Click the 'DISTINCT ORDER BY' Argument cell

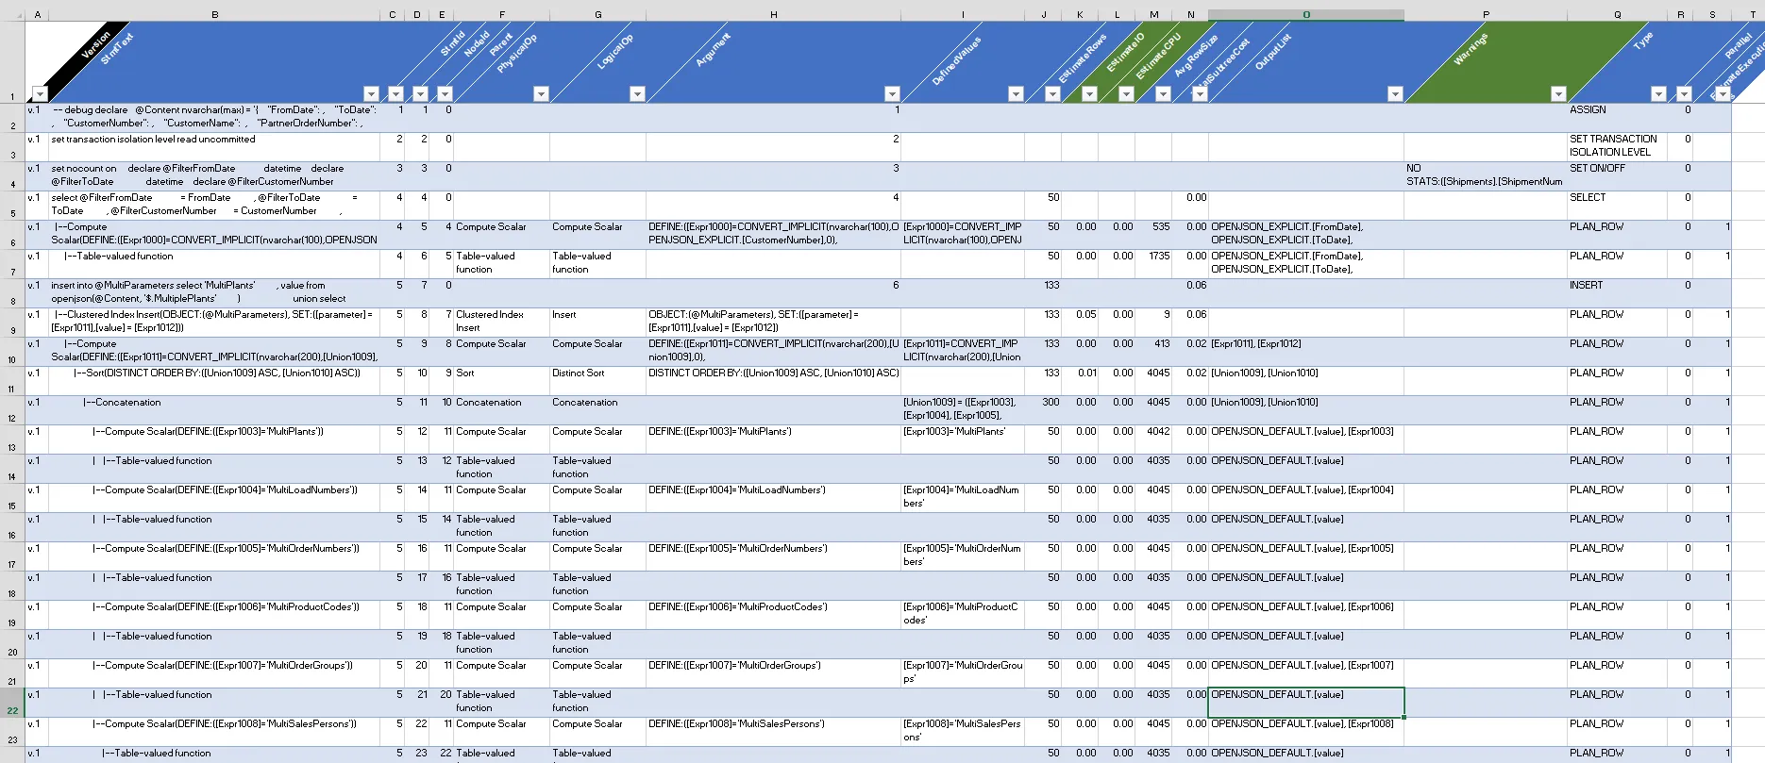click(774, 381)
